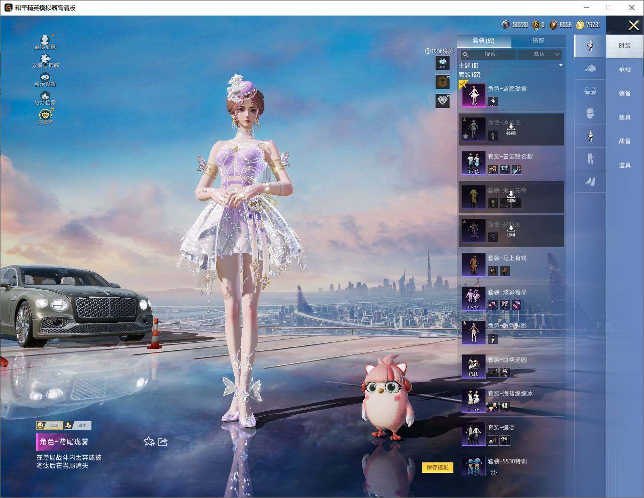
Task: Close the wardrobe with the X button
Action: (x=633, y=25)
